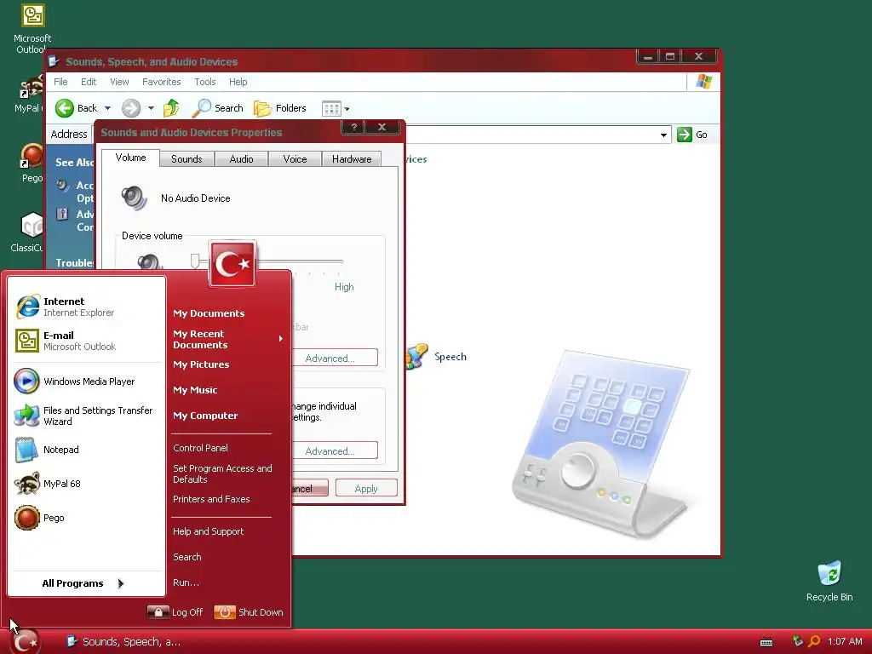Click the Start button on taskbar
872x654 pixels.
(x=26, y=642)
